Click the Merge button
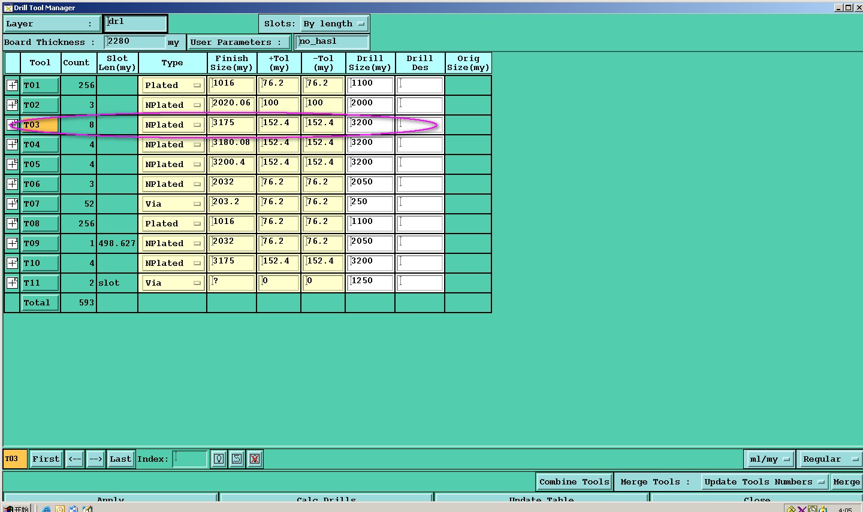 (846, 481)
